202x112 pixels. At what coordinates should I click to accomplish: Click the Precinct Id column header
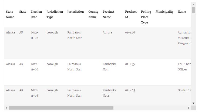[131, 14]
